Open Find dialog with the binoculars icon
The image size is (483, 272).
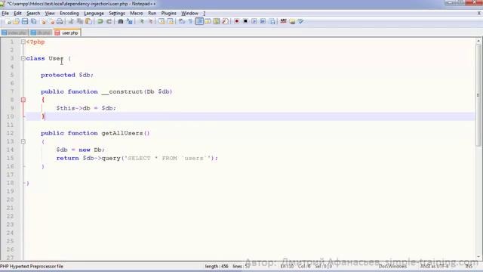click(x=121, y=21)
